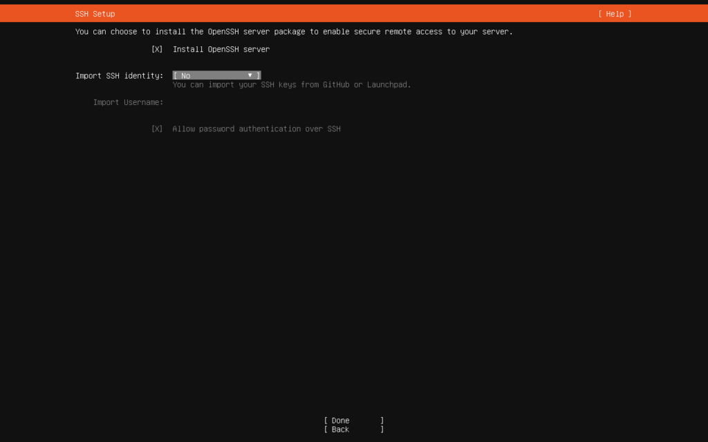708x442 pixels.
Task: Select the 'No' value in identity selector
Action: coord(186,75)
